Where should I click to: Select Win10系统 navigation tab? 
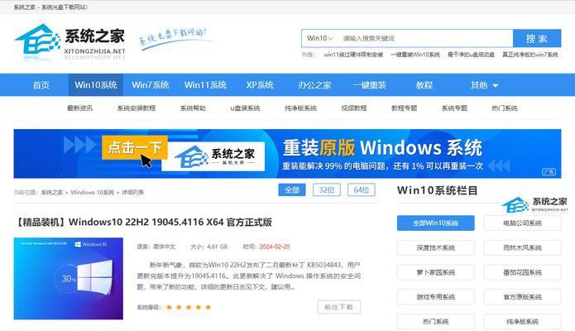pyautogui.click(x=96, y=85)
